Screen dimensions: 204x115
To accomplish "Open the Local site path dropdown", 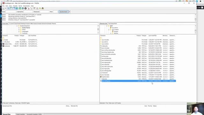I will click(x=98, y=24).
